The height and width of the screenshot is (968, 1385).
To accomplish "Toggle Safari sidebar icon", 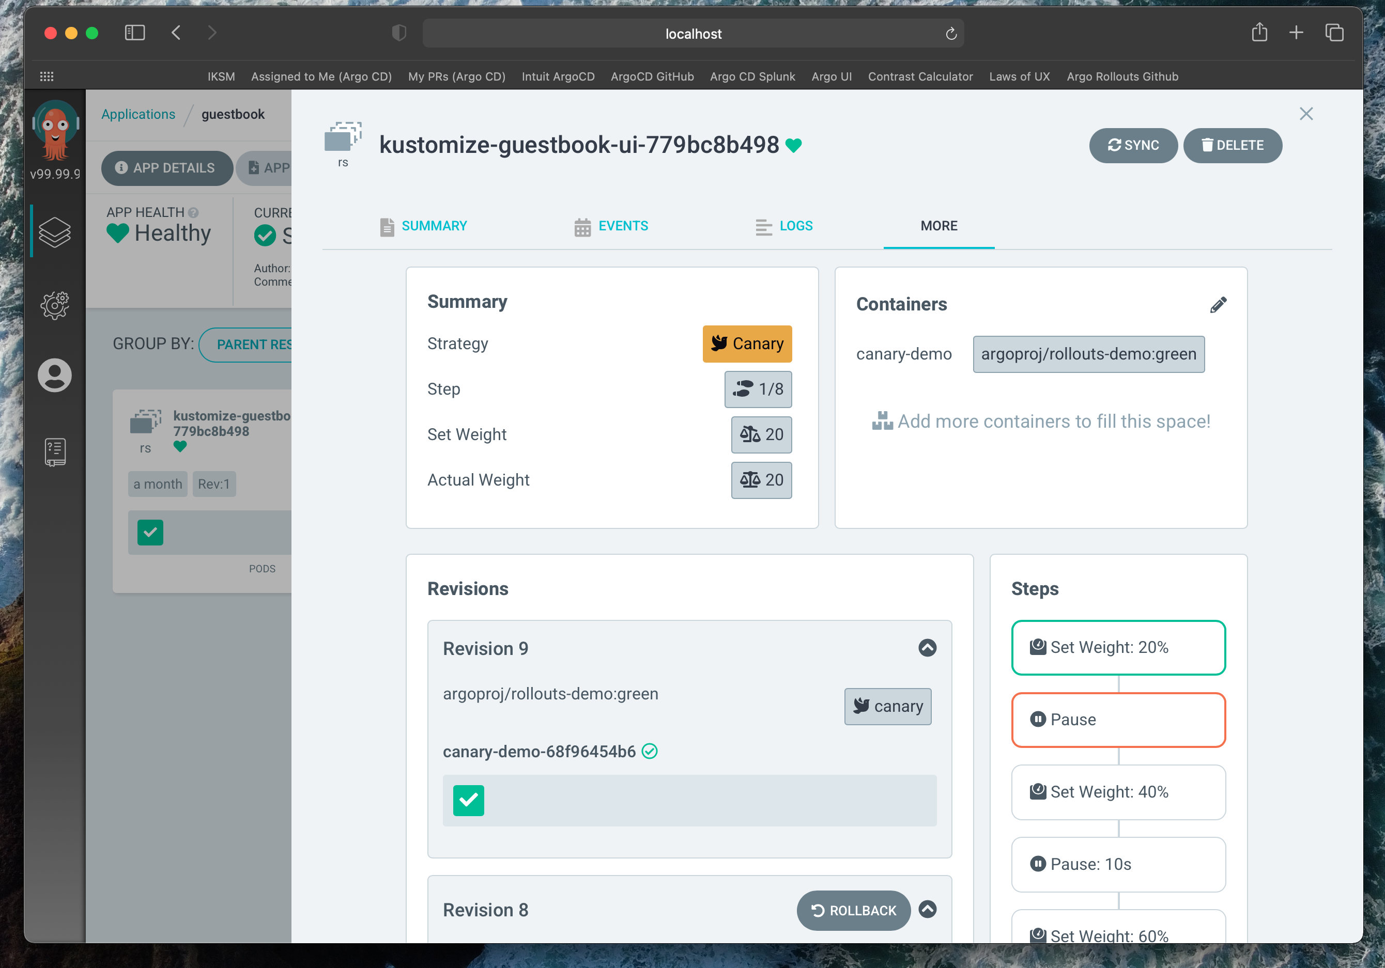I will pyautogui.click(x=134, y=33).
